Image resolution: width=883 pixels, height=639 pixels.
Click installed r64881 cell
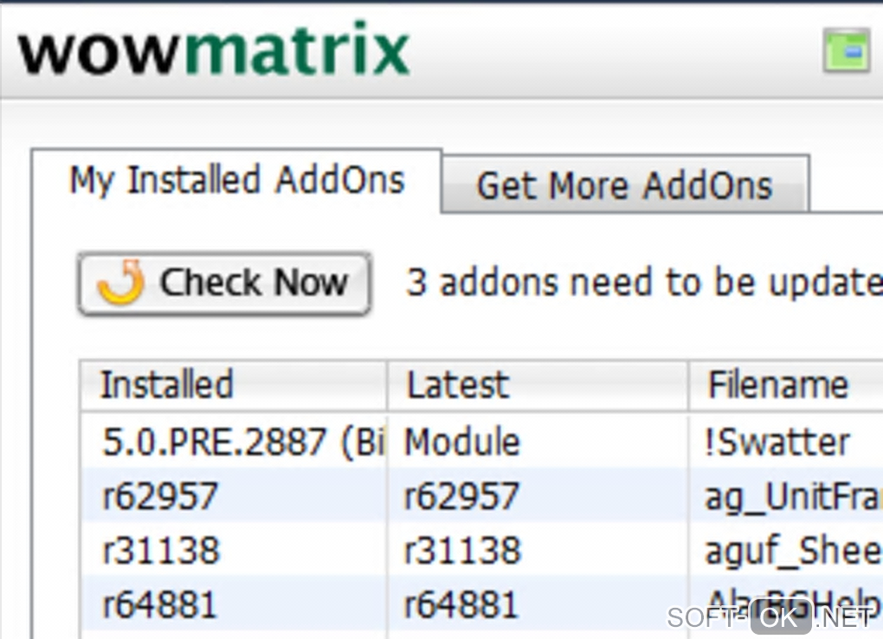234,604
